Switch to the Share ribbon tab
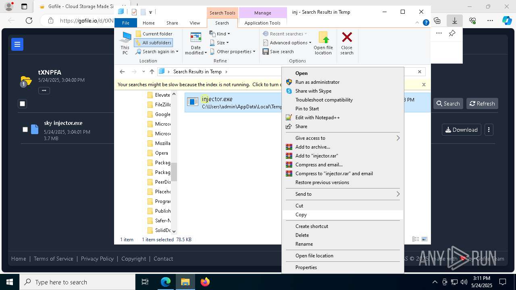The width and height of the screenshot is (516, 290). pos(172,23)
